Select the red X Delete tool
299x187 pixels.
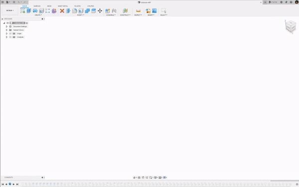coord(62,10)
